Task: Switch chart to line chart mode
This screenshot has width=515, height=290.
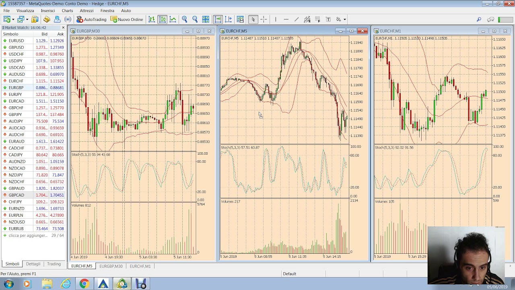Action: [x=173, y=19]
